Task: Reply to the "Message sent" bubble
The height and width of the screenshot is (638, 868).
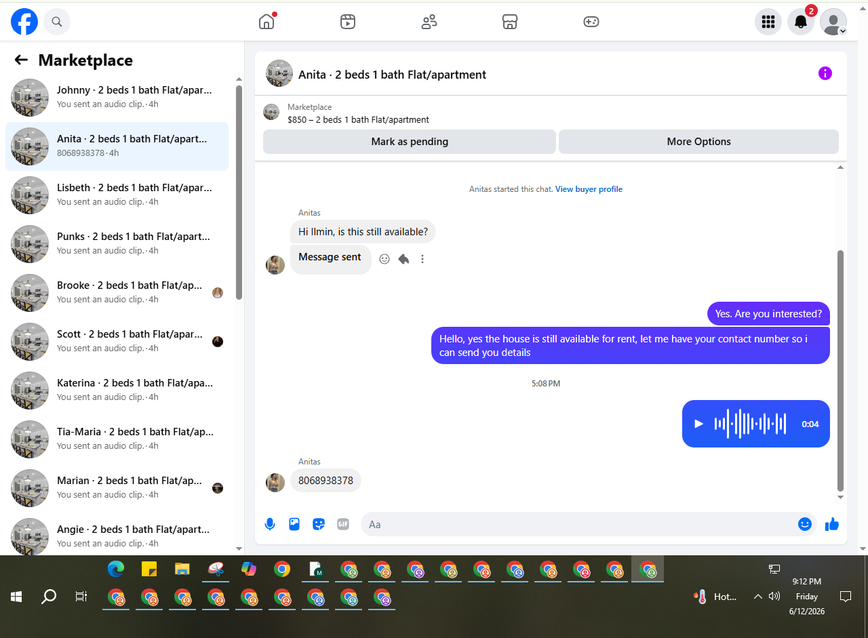Action: 403,259
